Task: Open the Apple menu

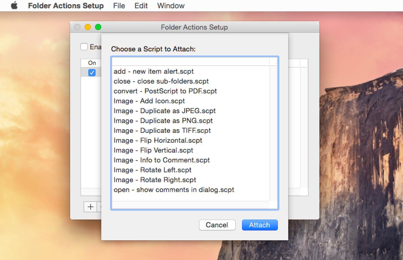Action: coord(14,5)
